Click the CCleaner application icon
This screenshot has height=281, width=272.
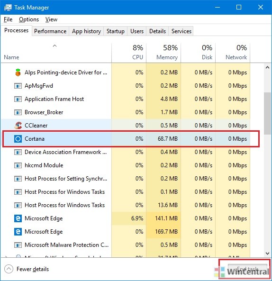pyautogui.click(x=18, y=126)
